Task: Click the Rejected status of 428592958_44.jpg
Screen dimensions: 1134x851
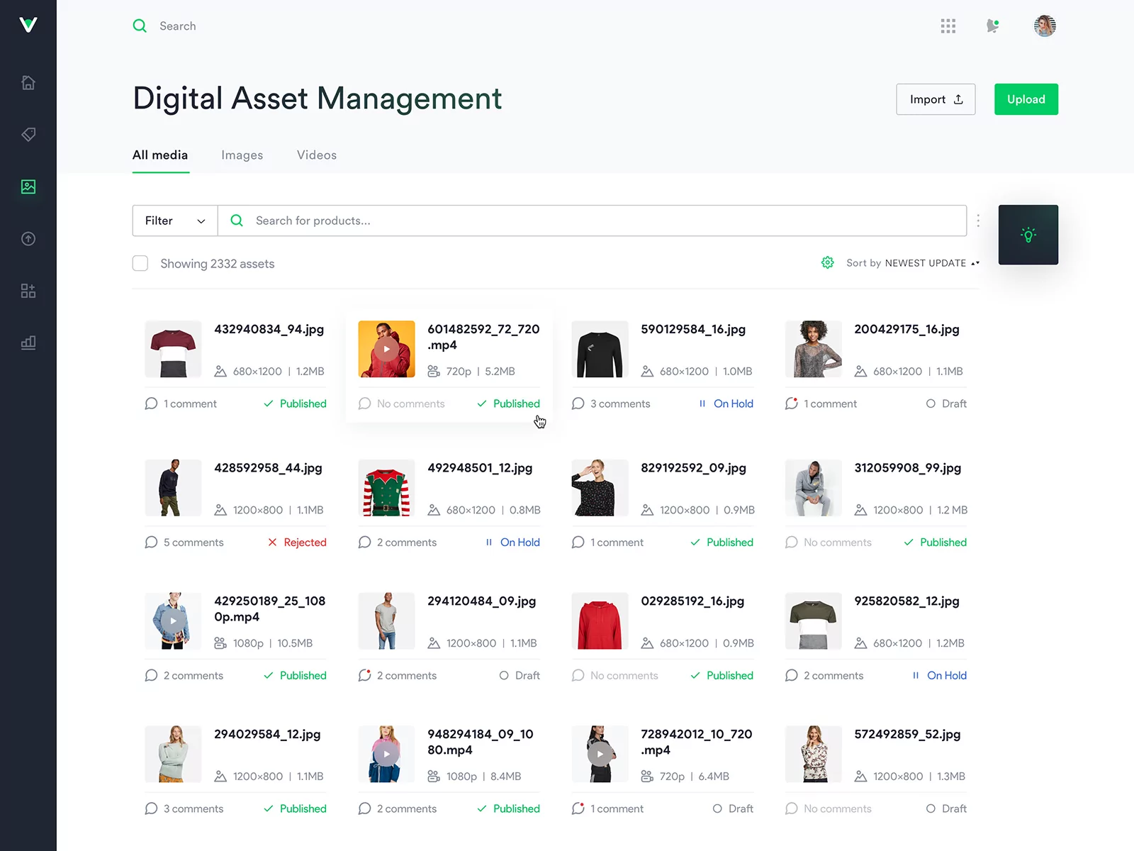Action: pyautogui.click(x=297, y=543)
